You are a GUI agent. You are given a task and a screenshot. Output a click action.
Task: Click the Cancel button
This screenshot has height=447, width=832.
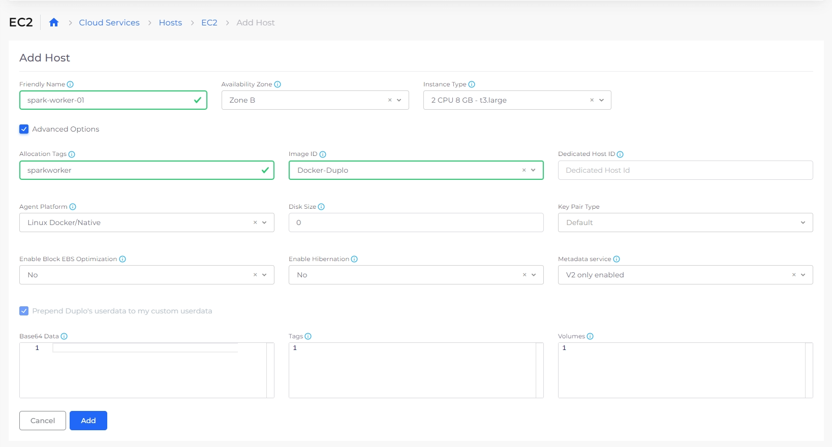pos(43,421)
